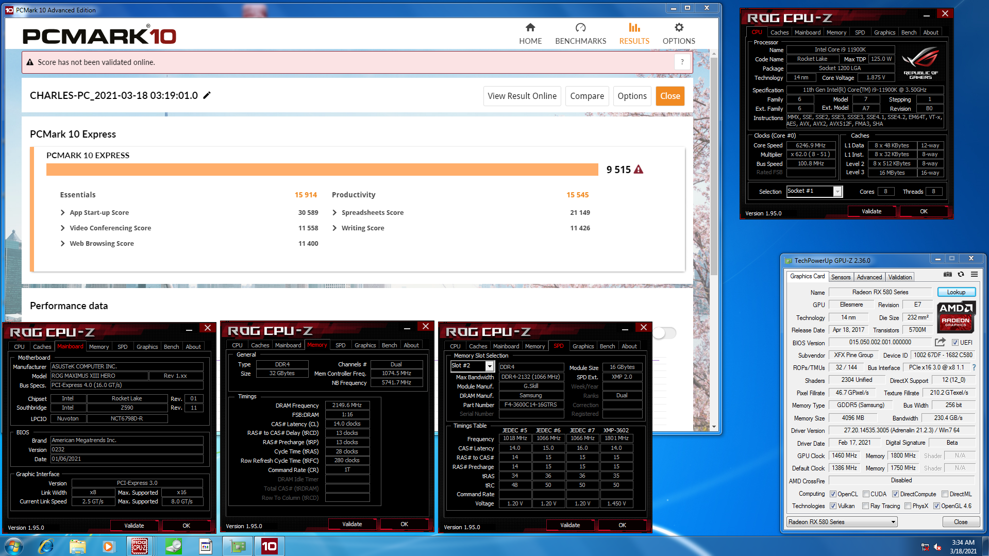The width and height of the screenshot is (989, 556).
Task: Toggle the Ray Tracing checkbox
Action: (x=866, y=506)
